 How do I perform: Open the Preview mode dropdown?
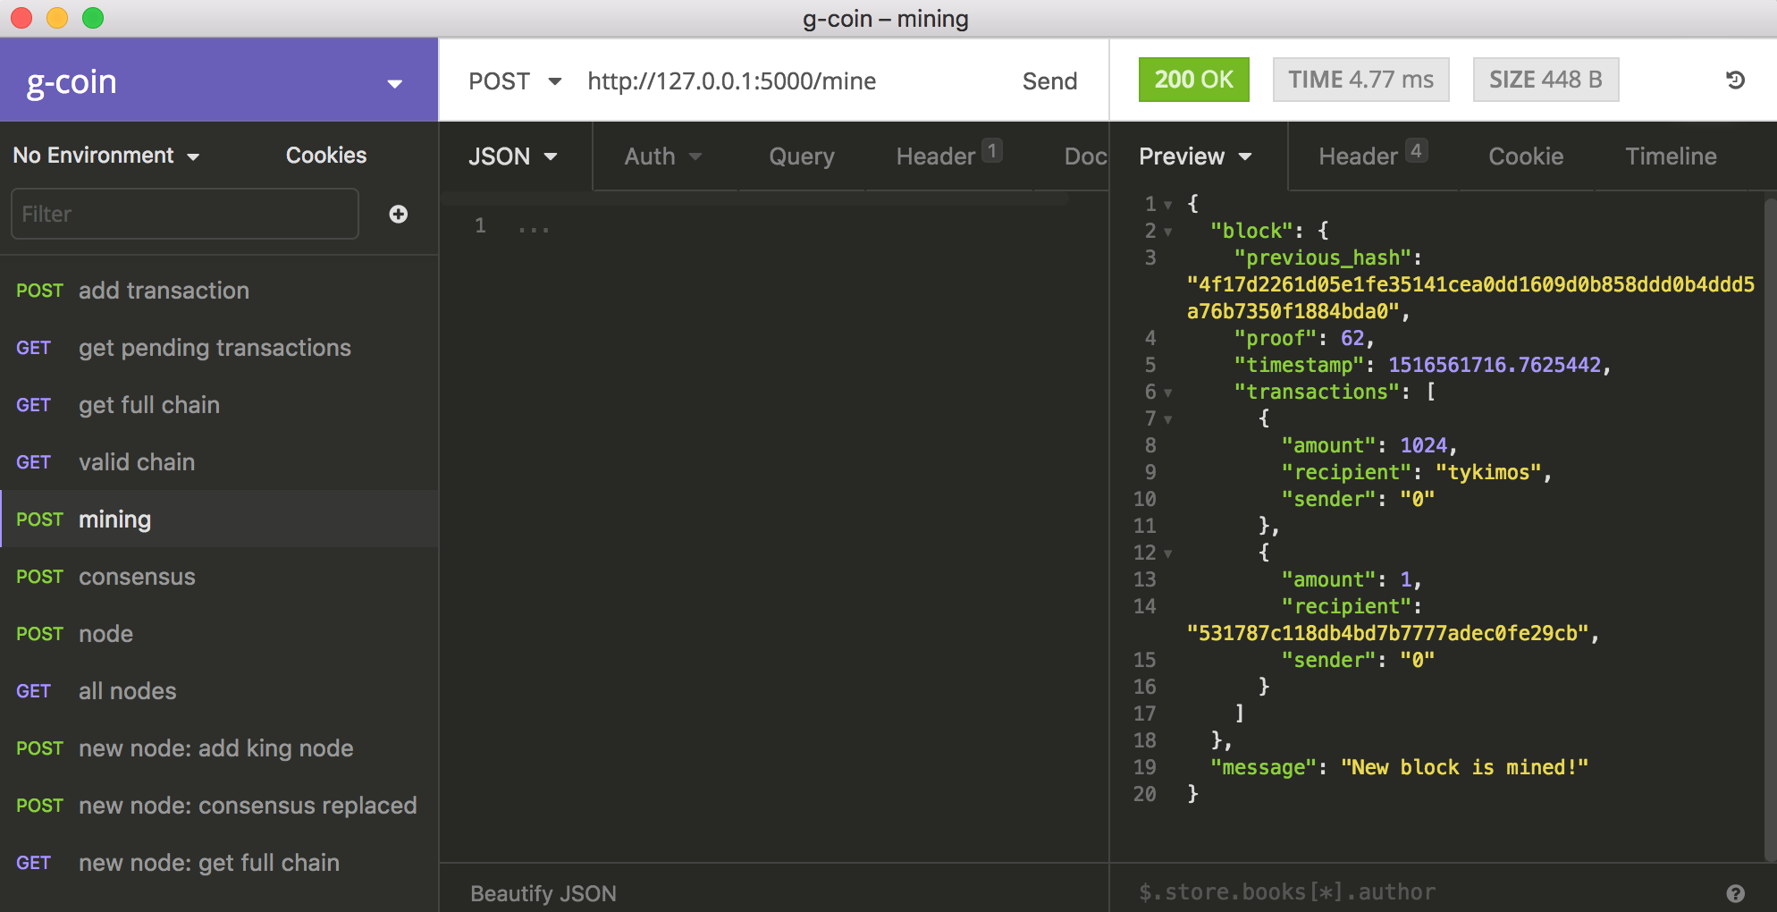click(x=1195, y=156)
